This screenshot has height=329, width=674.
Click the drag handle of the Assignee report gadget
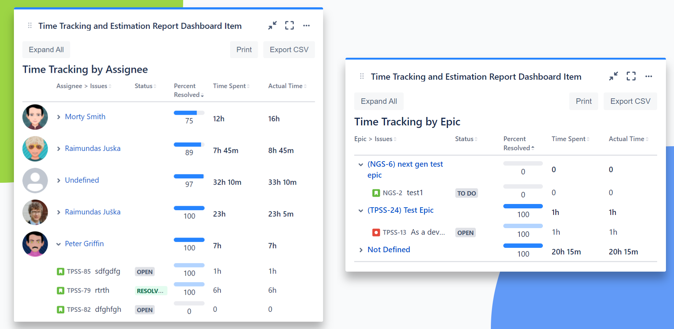[29, 25]
